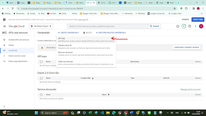Open File Explorer from the taskbar
Screen dimensions: 206x116
coord(108,113)
